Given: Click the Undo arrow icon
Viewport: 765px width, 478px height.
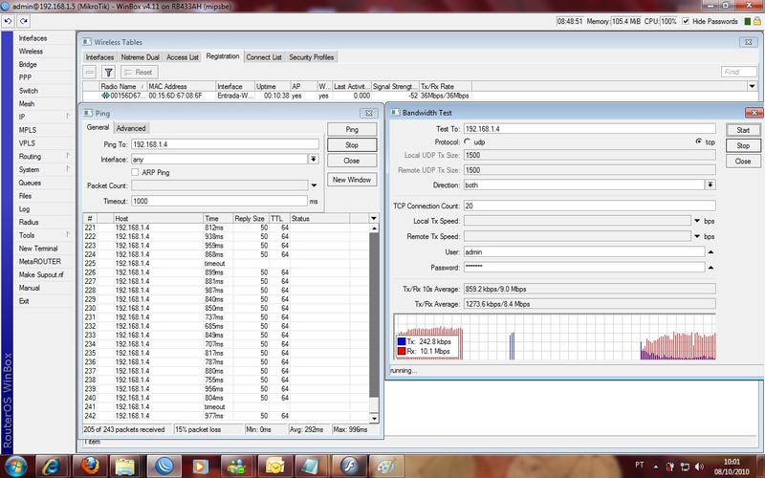Looking at the screenshot, I should point(10,20).
